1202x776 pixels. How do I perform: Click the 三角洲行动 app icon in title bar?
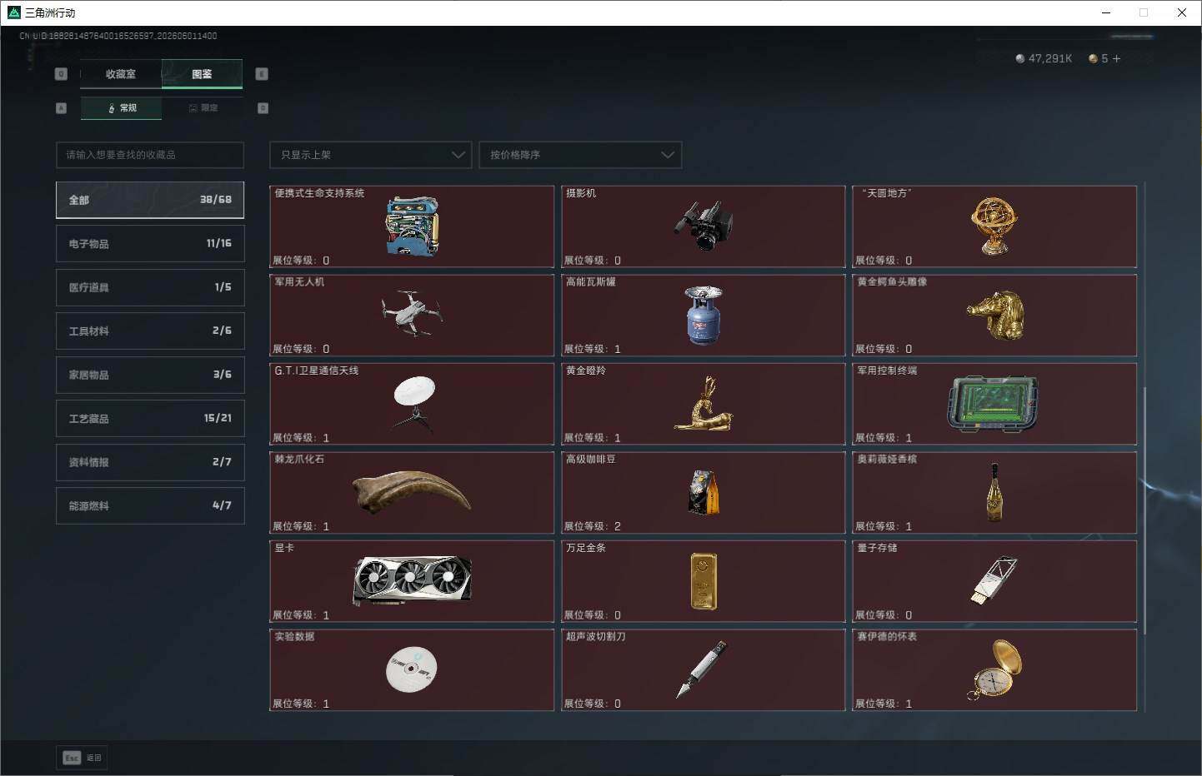13,12
